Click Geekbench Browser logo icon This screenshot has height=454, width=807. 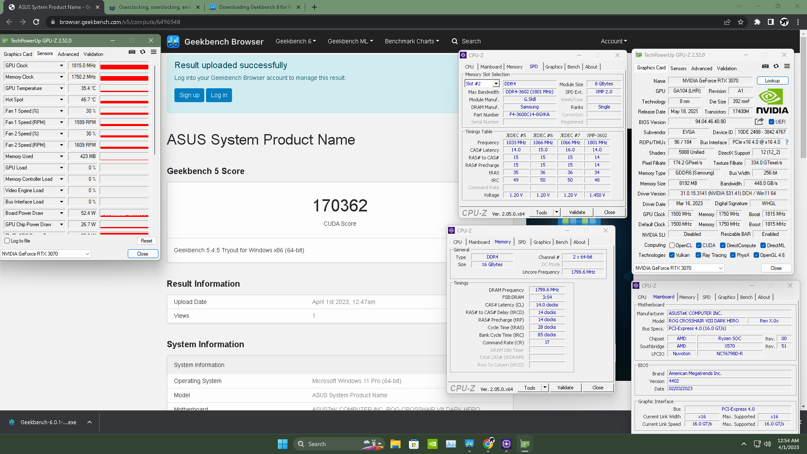[173, 42]
